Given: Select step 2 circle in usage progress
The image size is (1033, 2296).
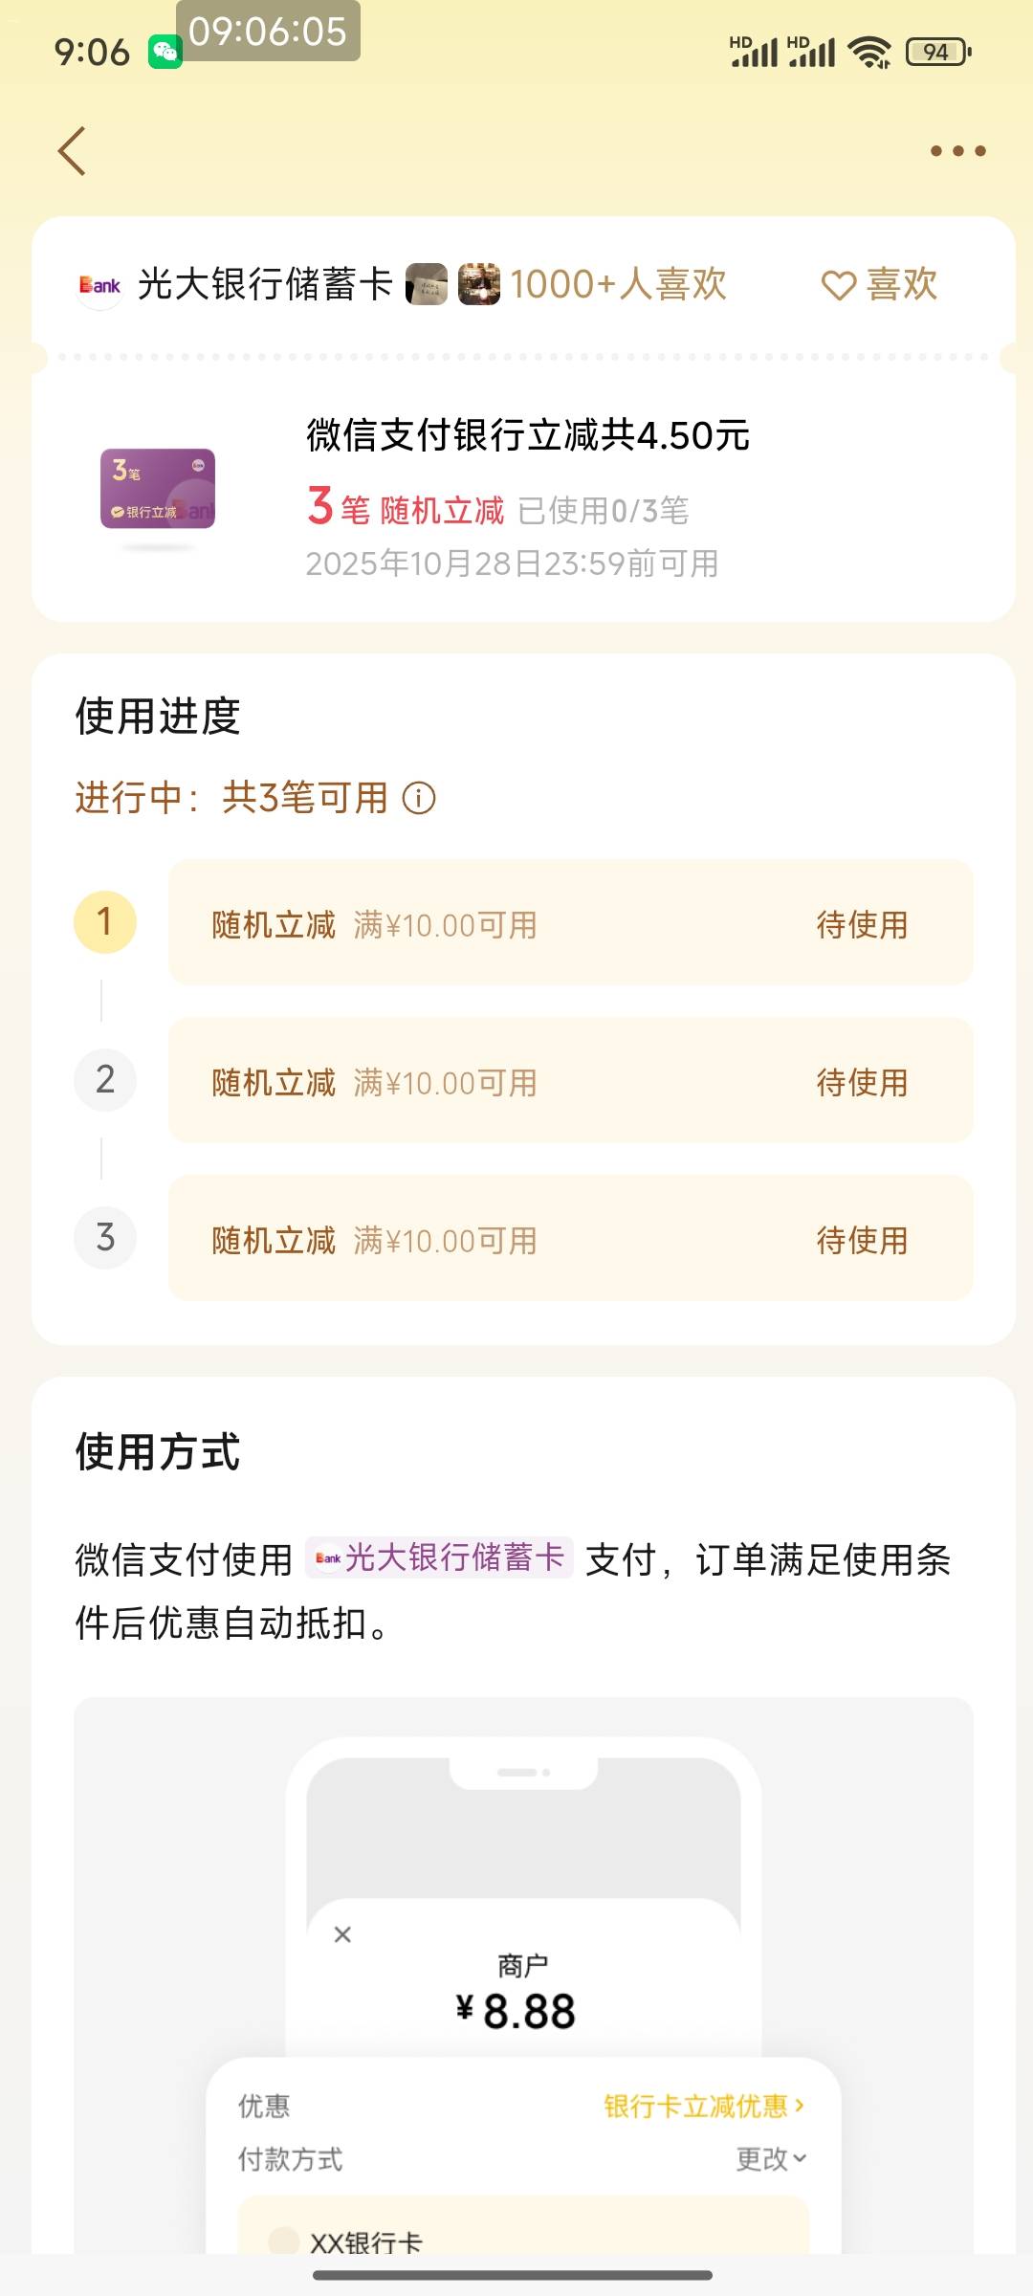Looking at the screenshot, I should [x=105, y=1080].
